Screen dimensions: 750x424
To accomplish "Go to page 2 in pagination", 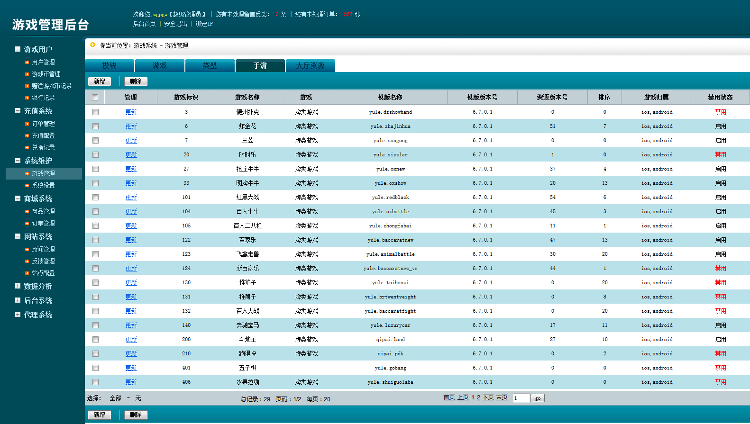I will click(479, 397).
